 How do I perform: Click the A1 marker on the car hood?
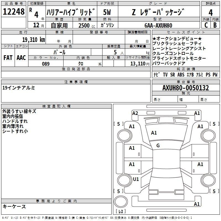click(x=154, y=133)
